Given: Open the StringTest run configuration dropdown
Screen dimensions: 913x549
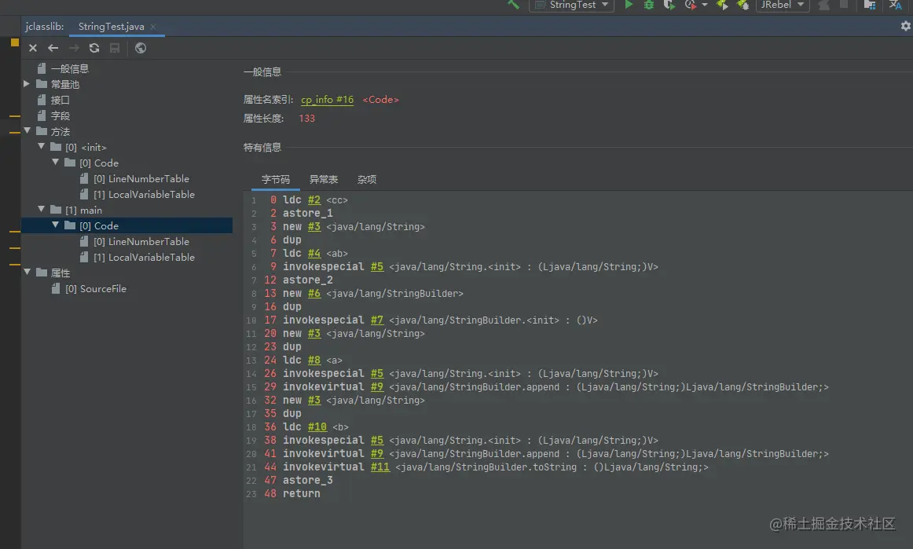Looking at the screenshot, I should (x=572, y=5).
